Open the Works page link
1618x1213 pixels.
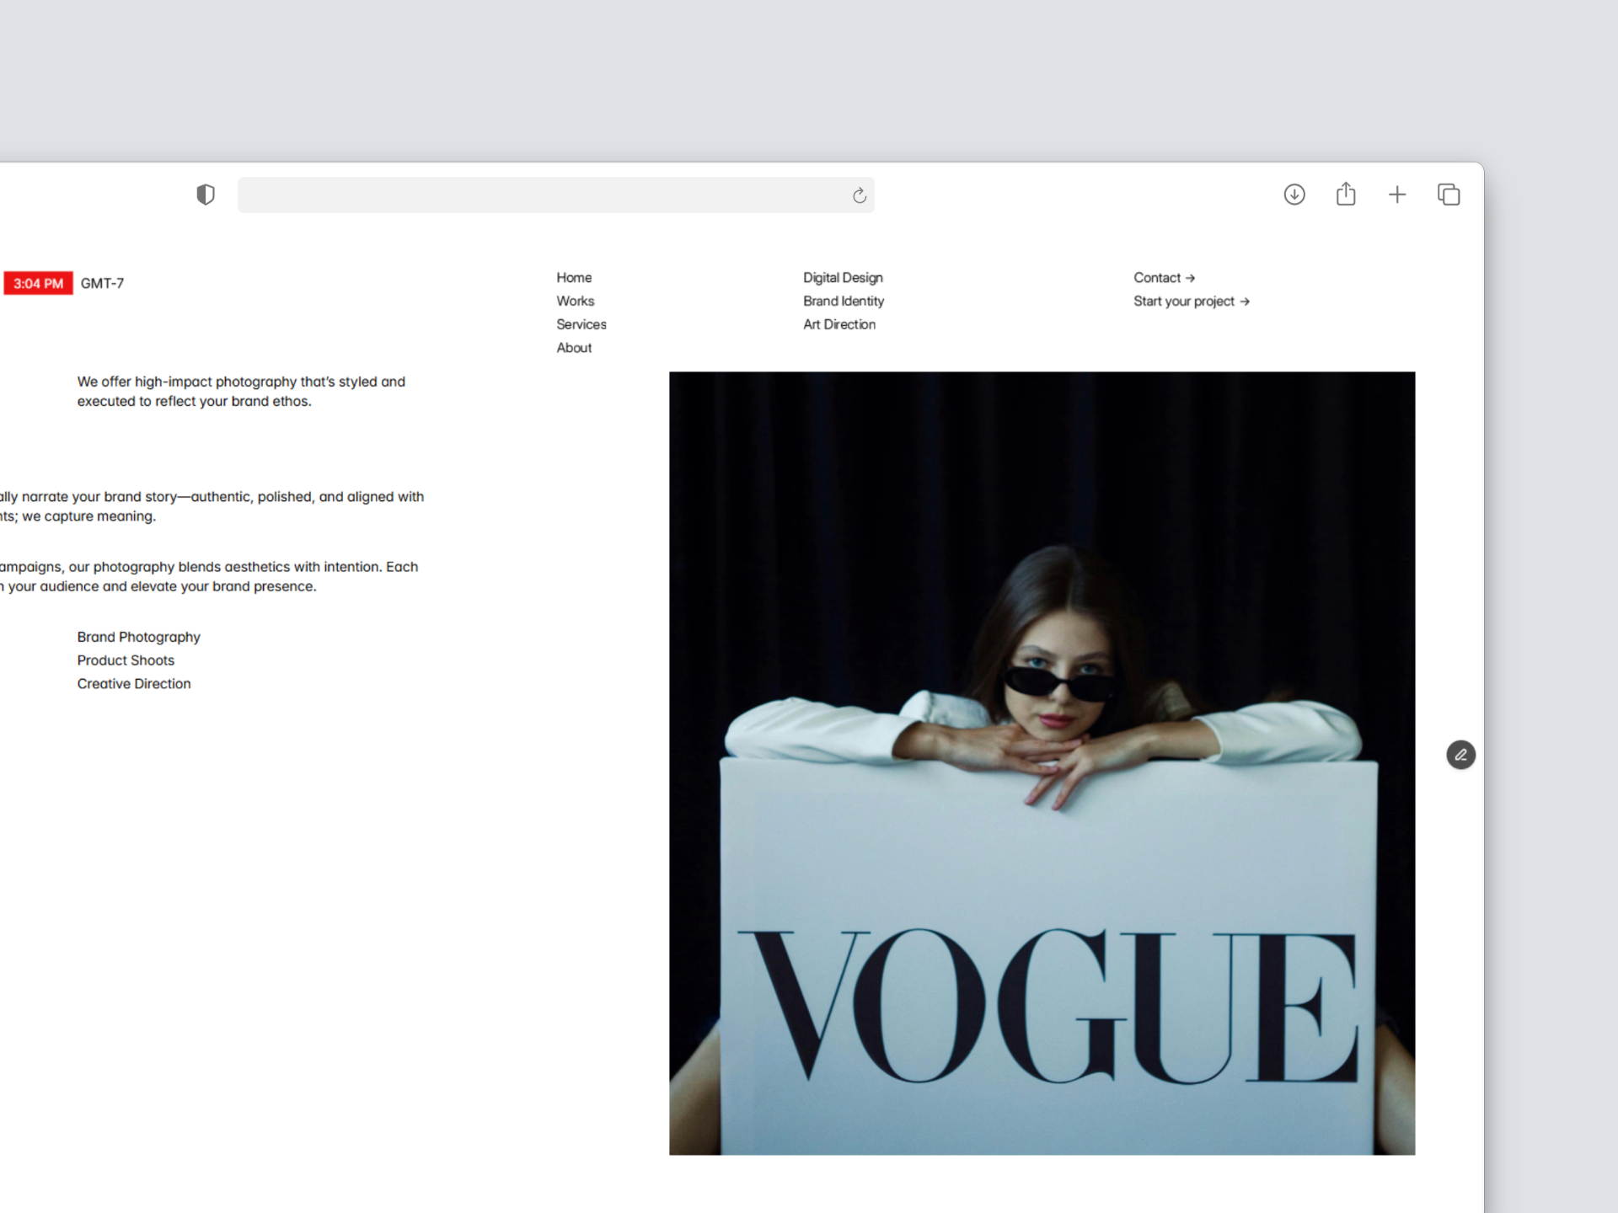click(x=576, y=301)
